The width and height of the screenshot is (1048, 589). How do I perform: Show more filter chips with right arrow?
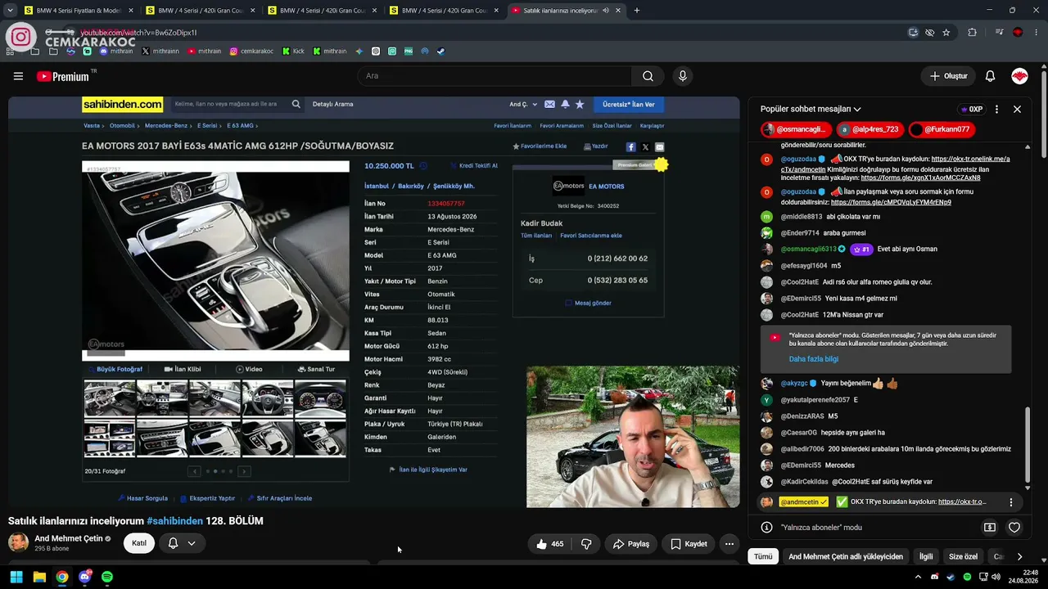[1019, 556]
